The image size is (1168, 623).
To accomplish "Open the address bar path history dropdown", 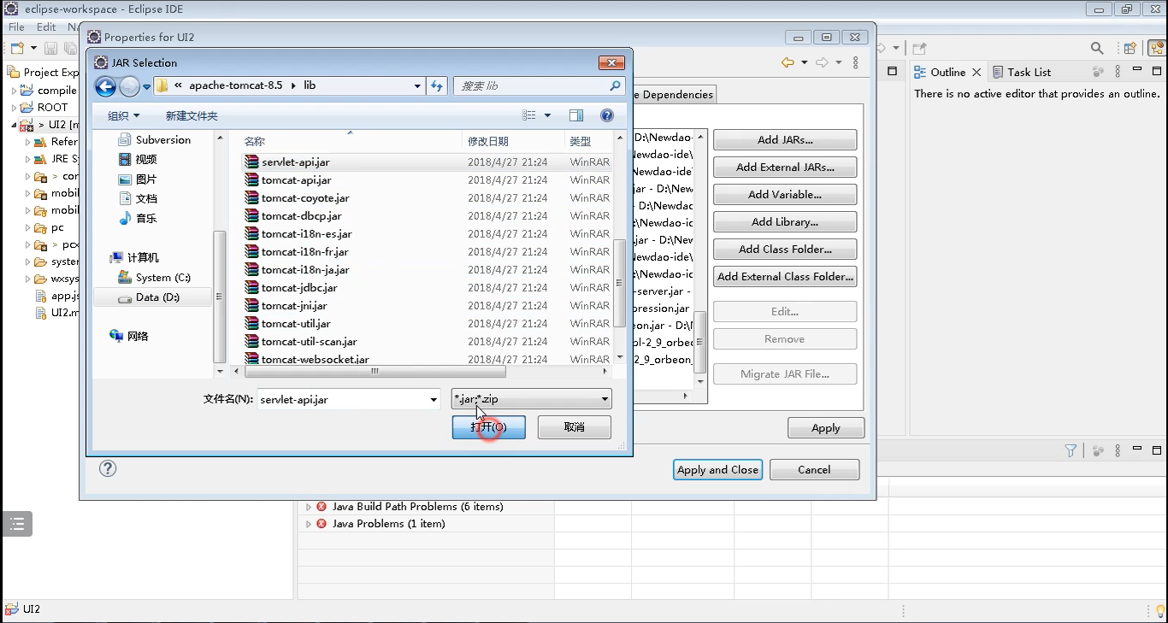I will [417, 85].
